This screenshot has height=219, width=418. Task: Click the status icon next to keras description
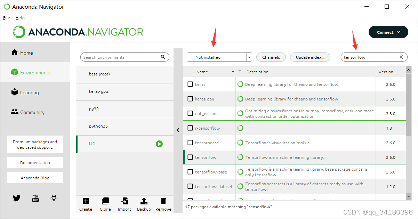(240, 84)
